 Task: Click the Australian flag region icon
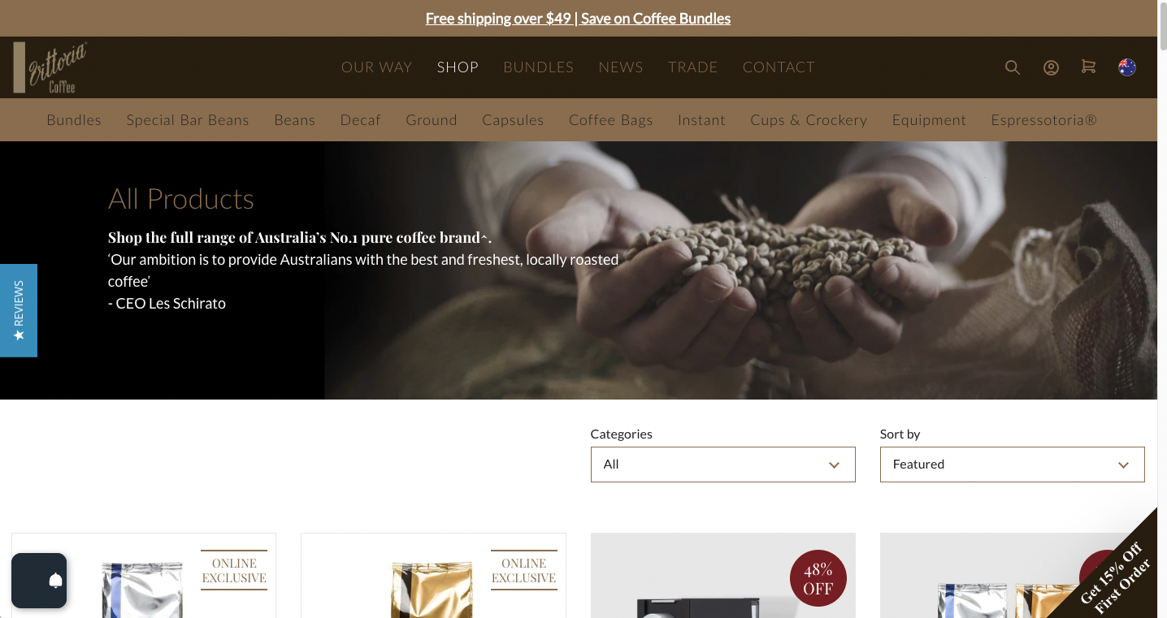pyautogui.click(x=1127, y=67)
